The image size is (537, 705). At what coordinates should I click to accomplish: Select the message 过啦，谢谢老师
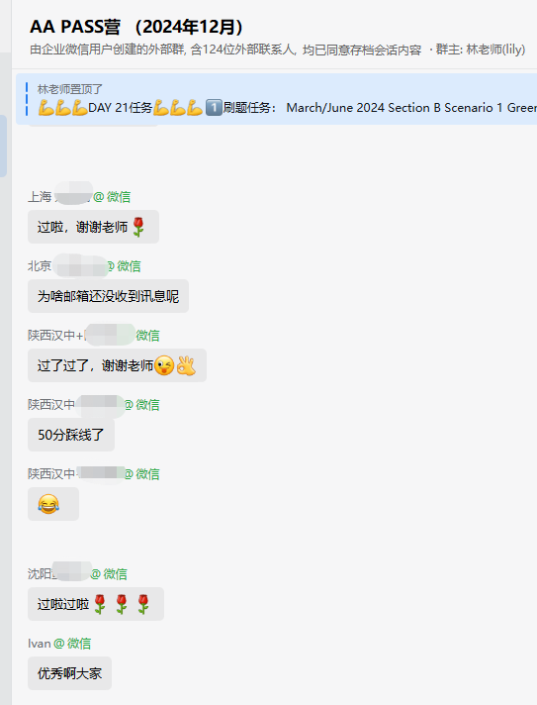tap(93, 227)
